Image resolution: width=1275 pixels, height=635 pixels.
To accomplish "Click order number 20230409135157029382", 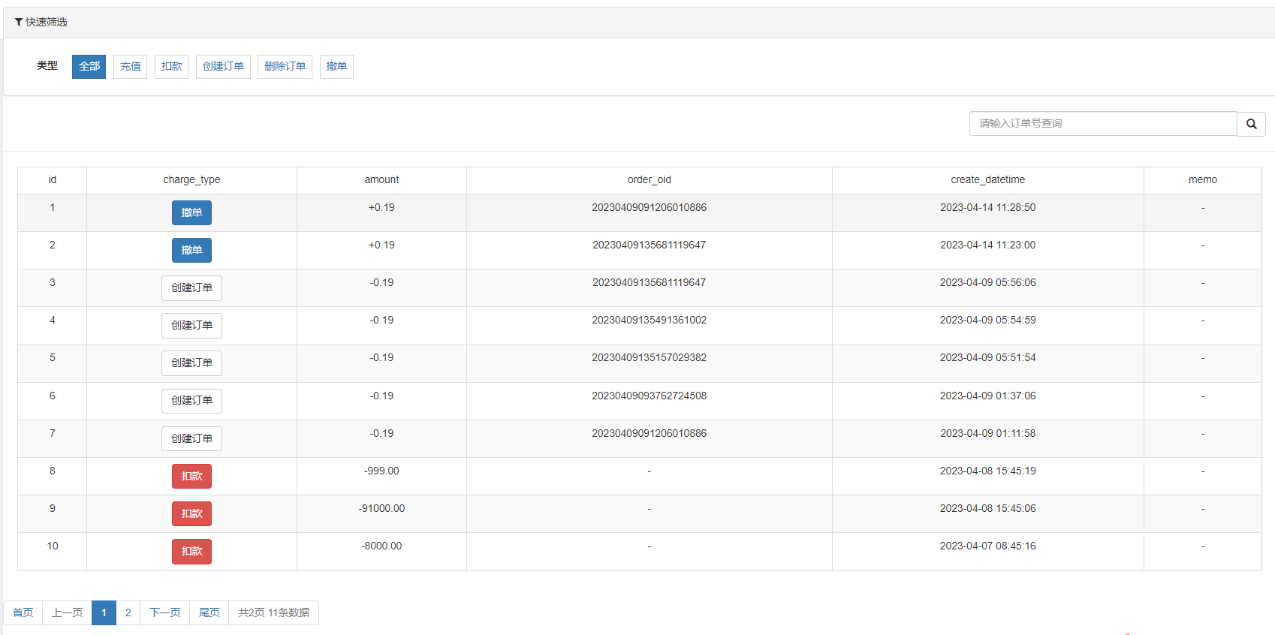I will point(650,358).
